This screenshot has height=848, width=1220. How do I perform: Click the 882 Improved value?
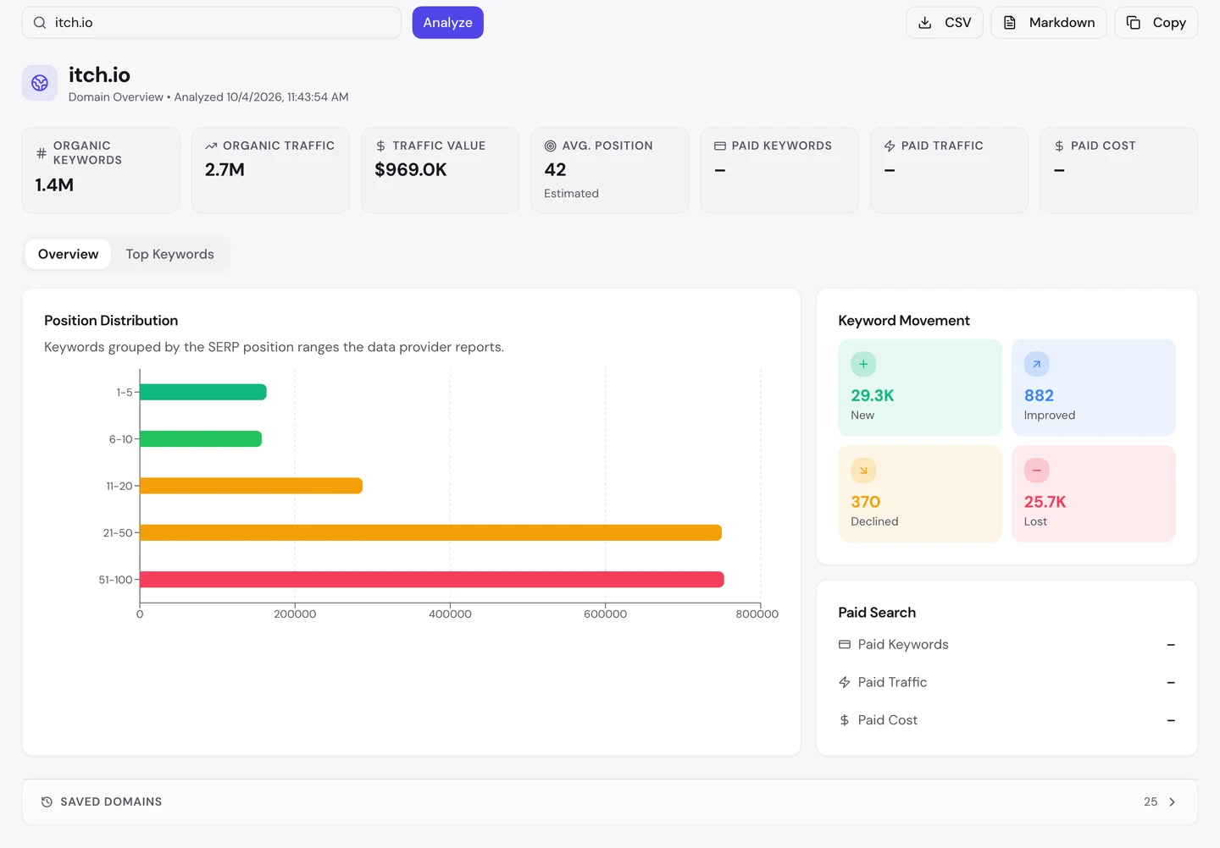pyautogui.click(x=1039, y=395)
